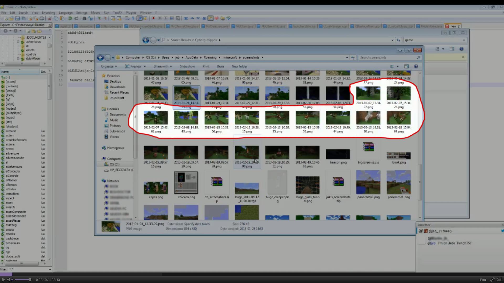Switch to the 'new 2' document tab
The image size is (504, 283).
click(453, 26)
